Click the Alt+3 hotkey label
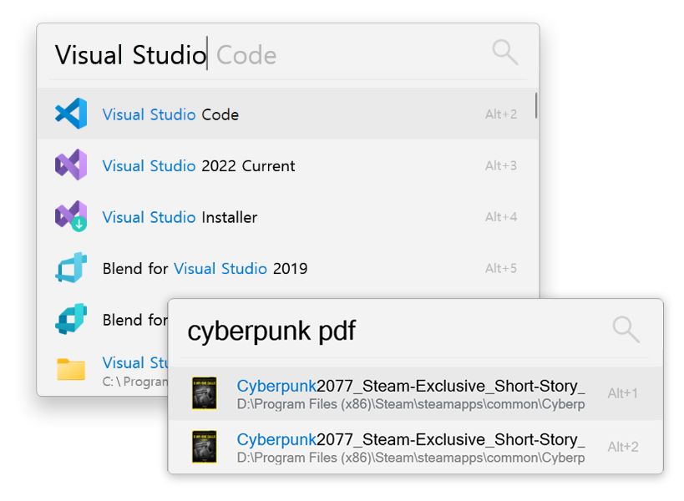 501,165
